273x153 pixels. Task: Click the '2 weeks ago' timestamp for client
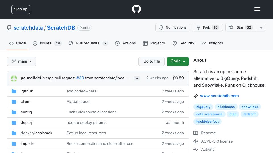pyautogui.click(x=173, y=102)
